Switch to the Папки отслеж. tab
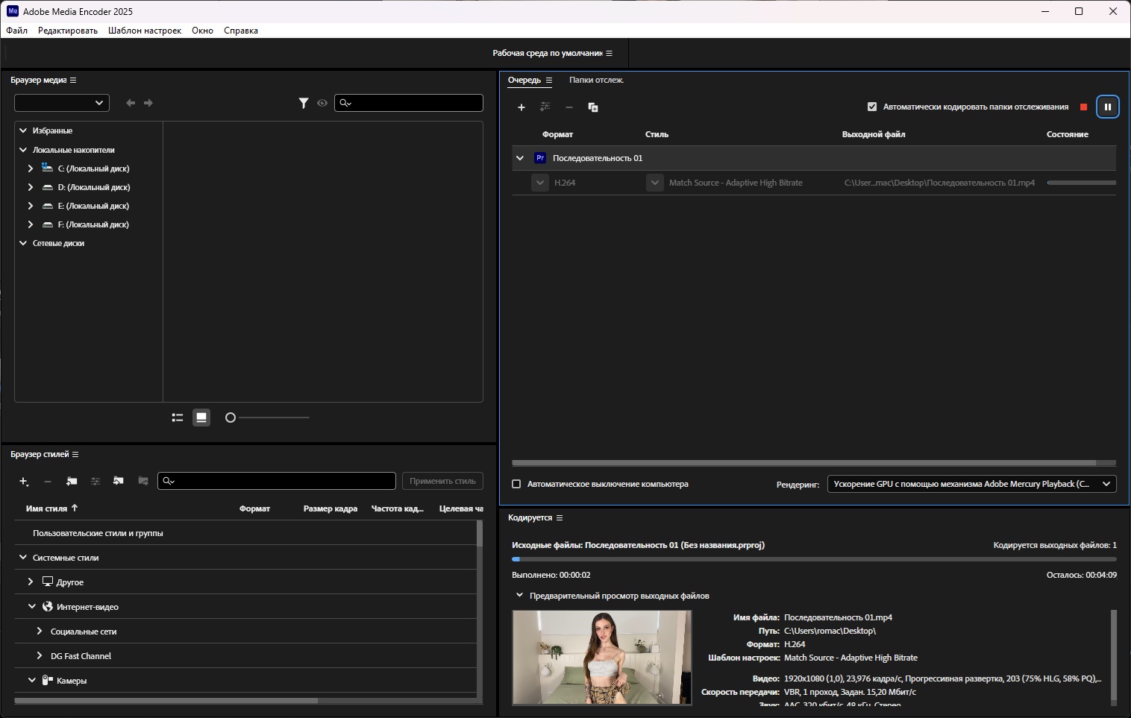This screenshot has width=1131, height=718. [596, 80]
